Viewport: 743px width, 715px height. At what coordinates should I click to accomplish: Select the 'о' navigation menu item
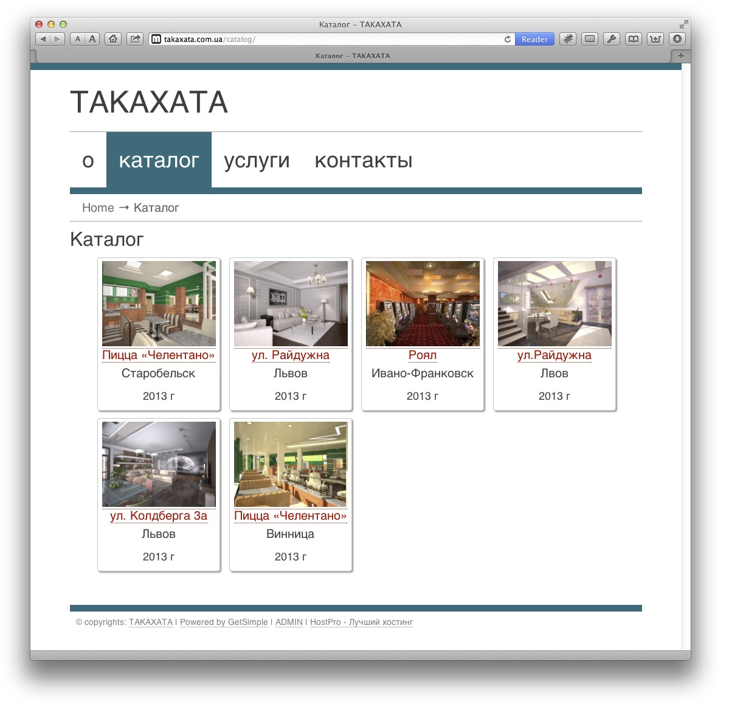[x=88, y=160]
